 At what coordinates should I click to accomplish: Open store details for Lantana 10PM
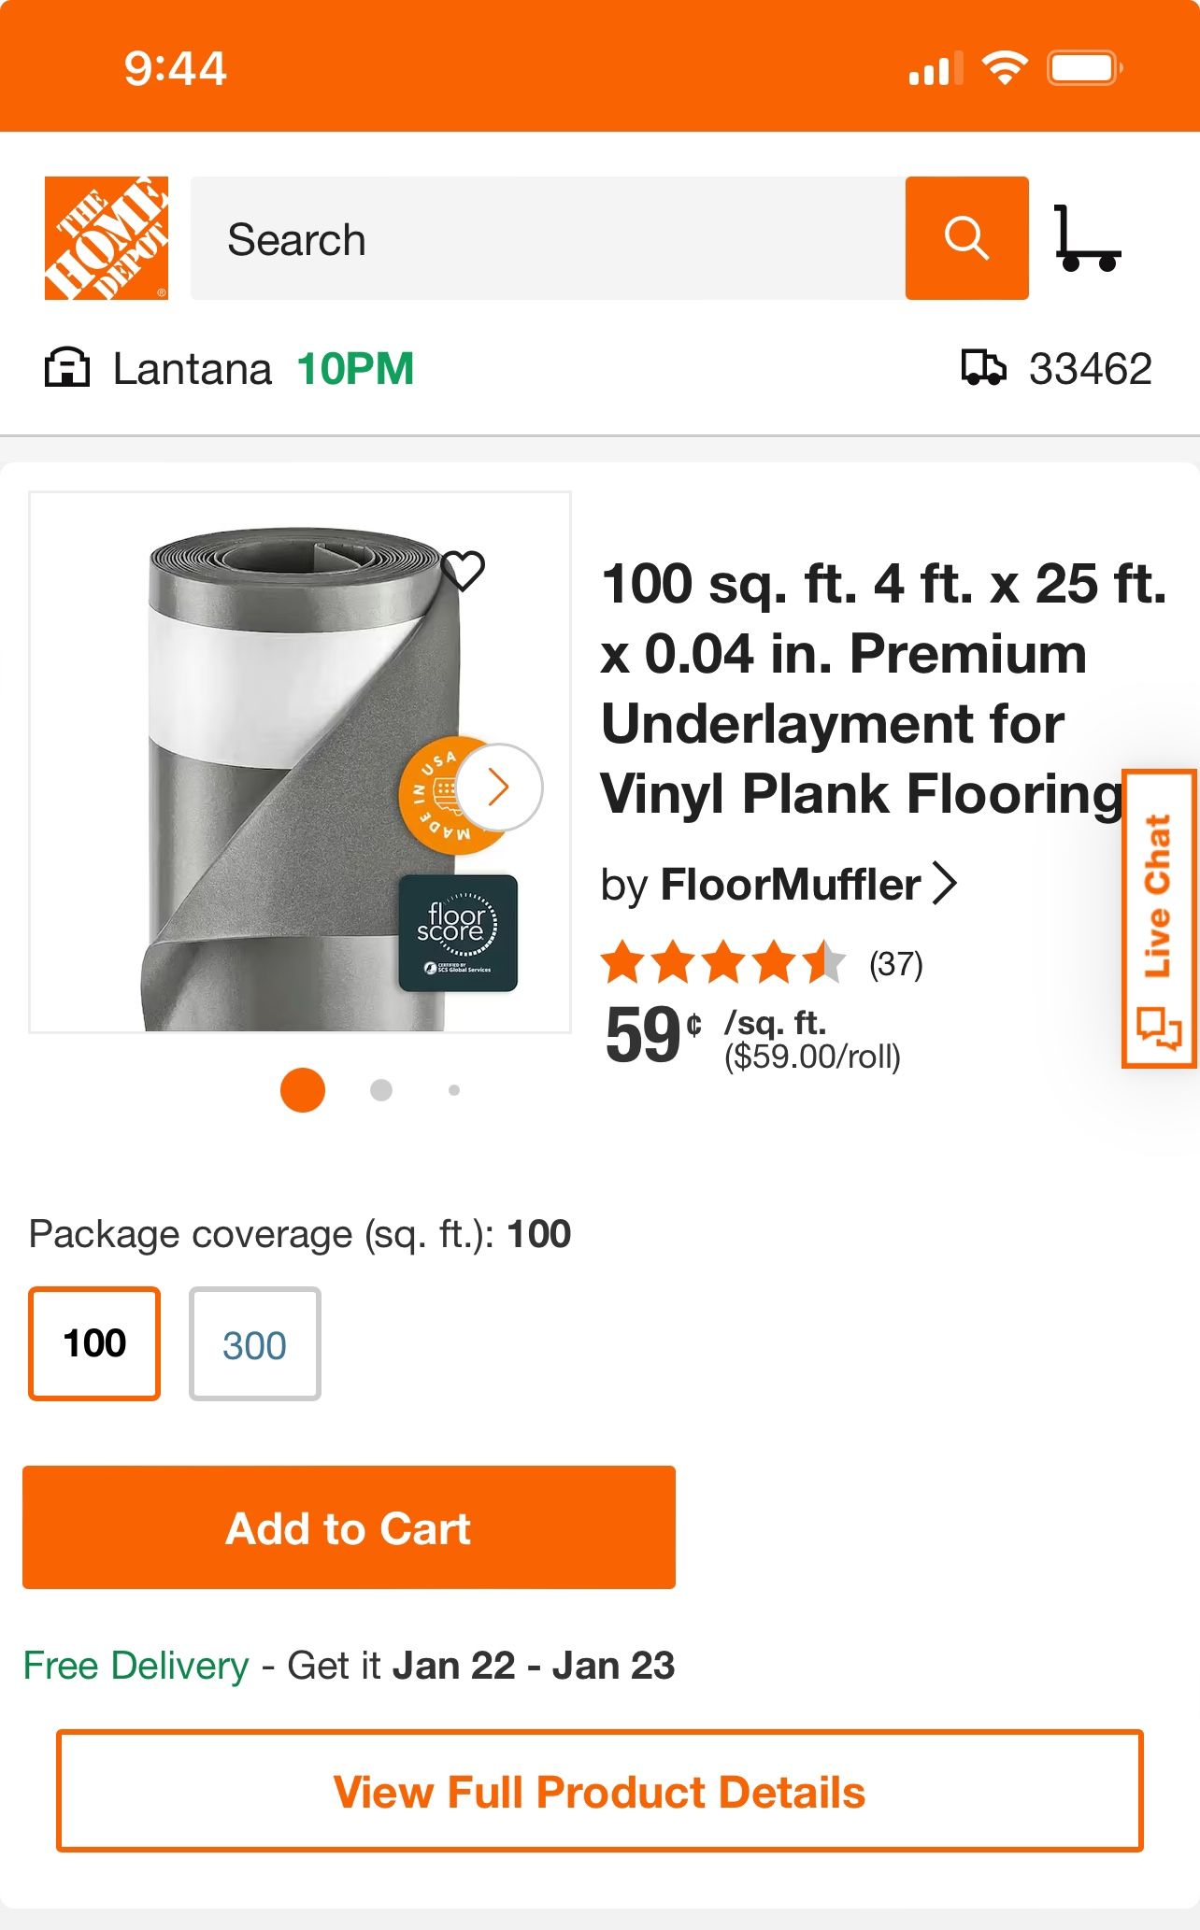pyautogui.click(x=234, y=368)
